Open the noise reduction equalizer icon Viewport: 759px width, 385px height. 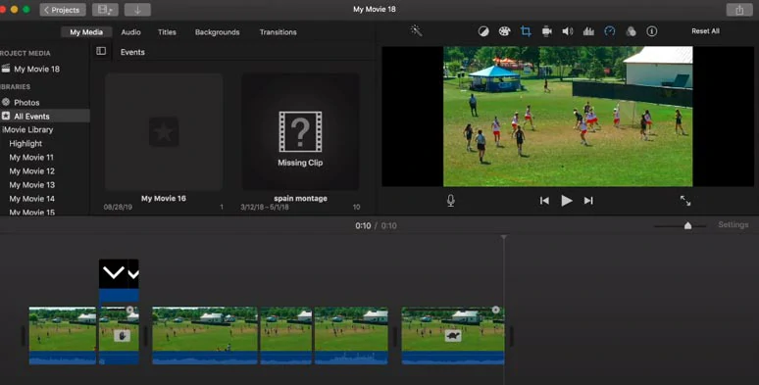click(588, 31)
